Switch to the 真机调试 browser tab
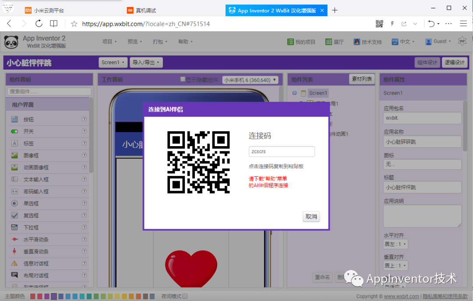This screenshot has height=301, width=473. [146, 10]
